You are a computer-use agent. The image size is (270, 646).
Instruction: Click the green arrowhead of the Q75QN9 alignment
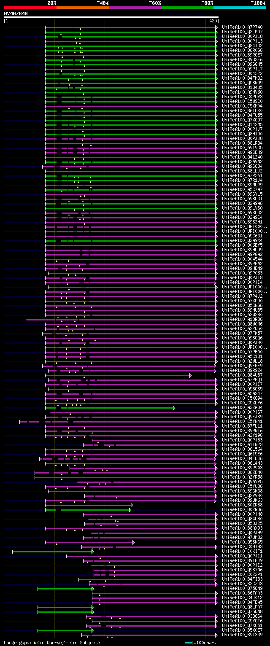[93, 589]
